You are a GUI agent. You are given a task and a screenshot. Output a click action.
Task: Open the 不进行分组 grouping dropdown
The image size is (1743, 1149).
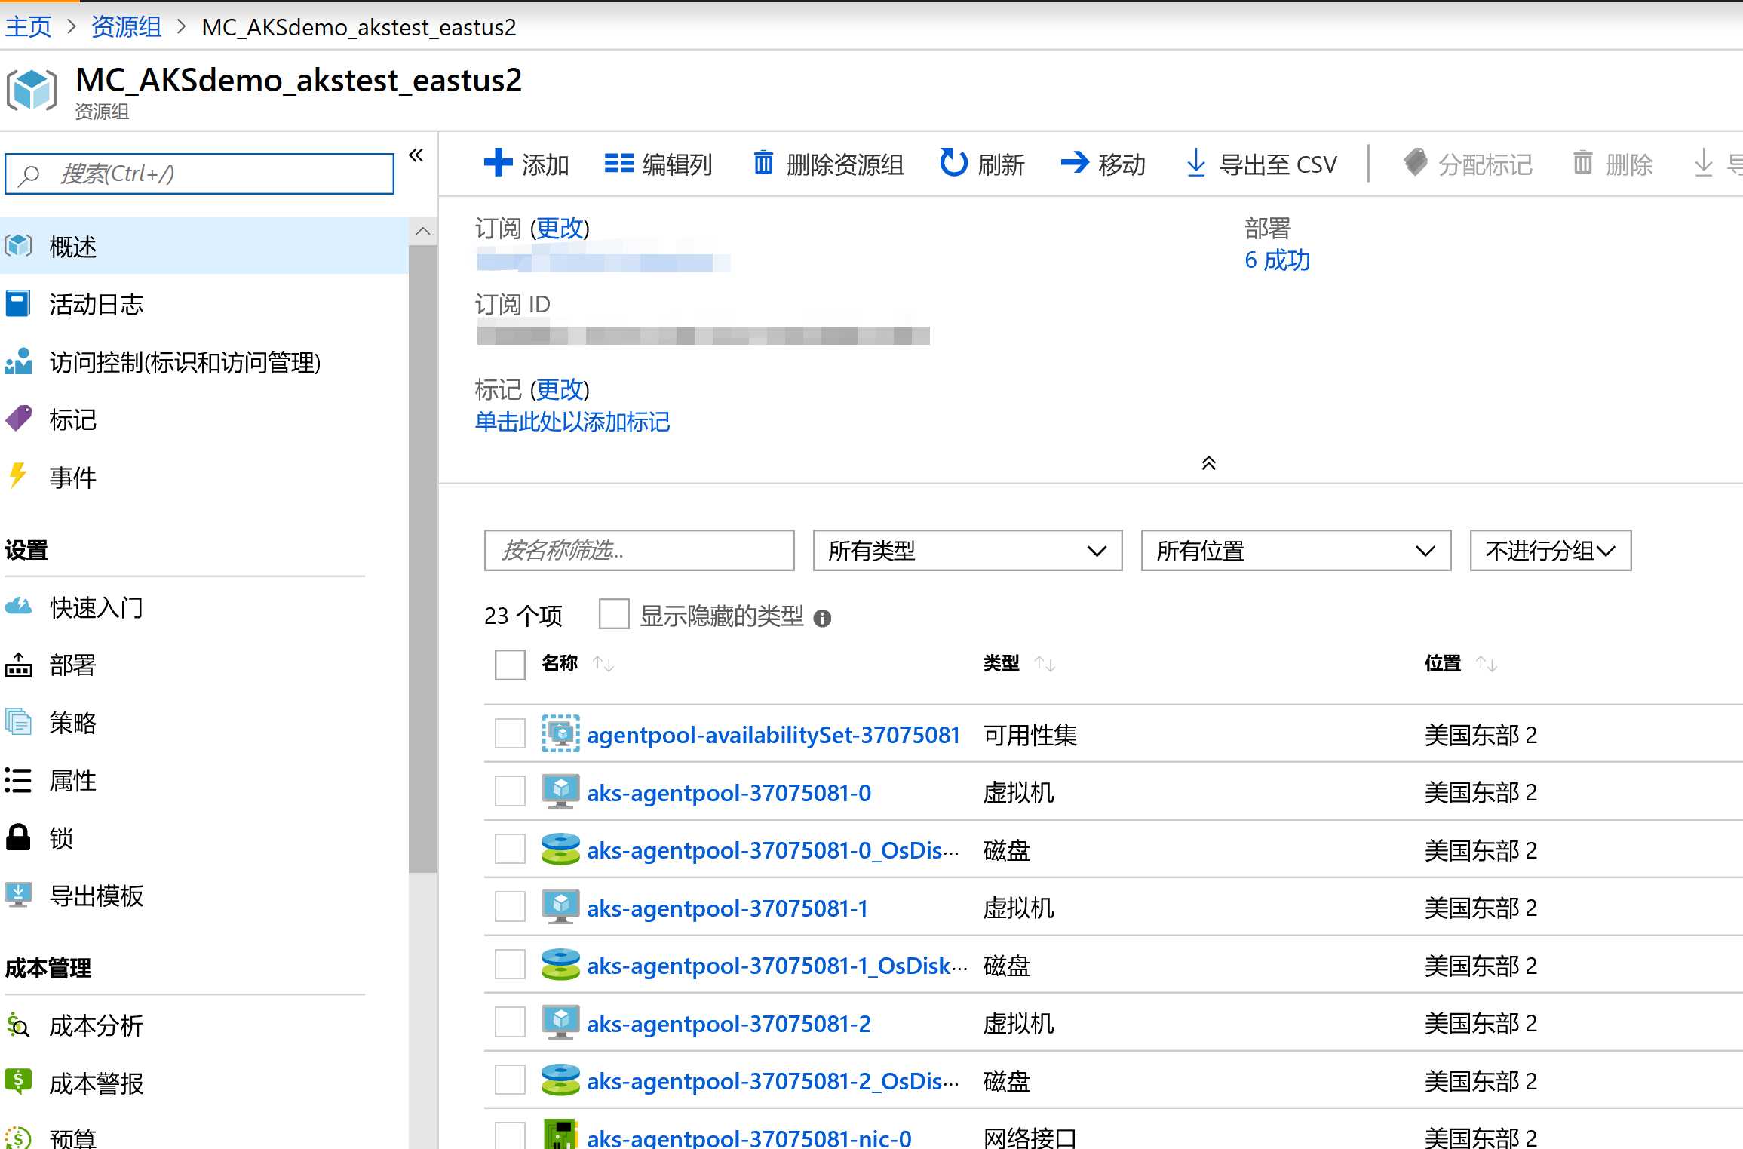(1551, 551)
